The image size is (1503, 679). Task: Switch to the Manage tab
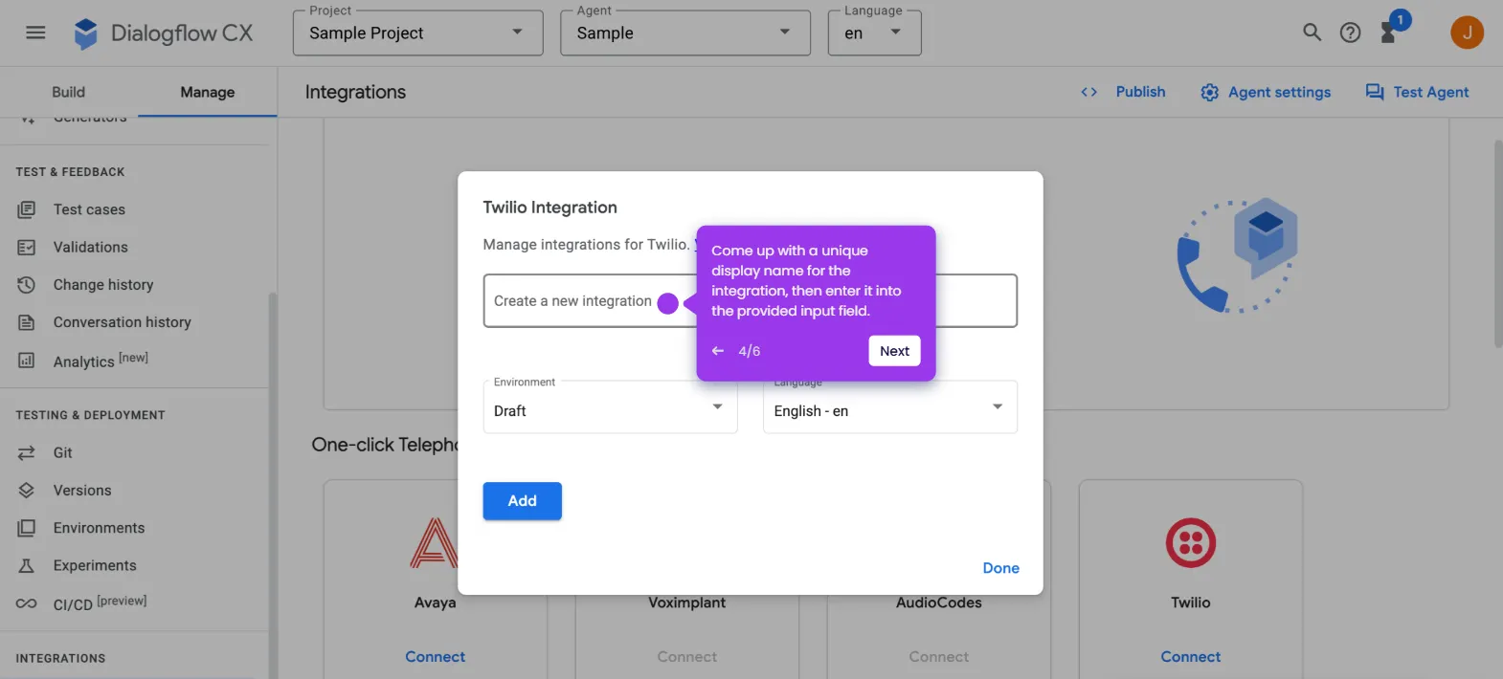click(x=208, y=92)
